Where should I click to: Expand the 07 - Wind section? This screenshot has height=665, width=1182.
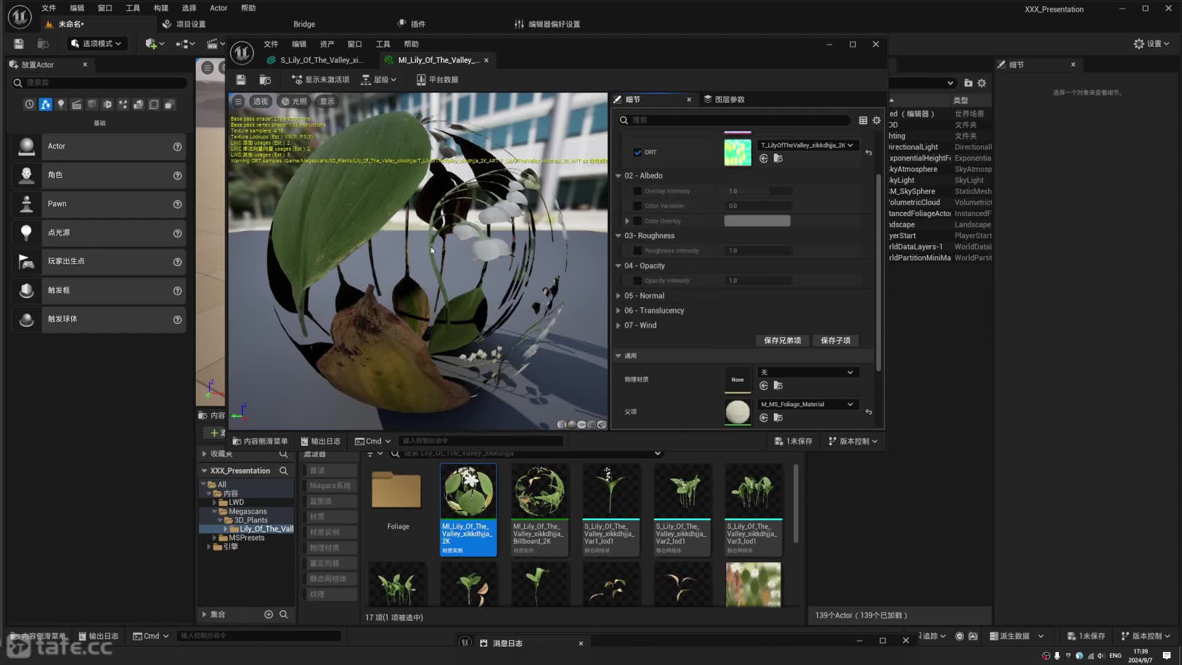coord(618,325)
